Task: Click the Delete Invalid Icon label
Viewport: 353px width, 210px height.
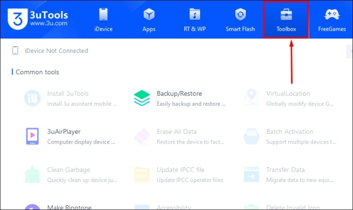Action: click(293, 207)
